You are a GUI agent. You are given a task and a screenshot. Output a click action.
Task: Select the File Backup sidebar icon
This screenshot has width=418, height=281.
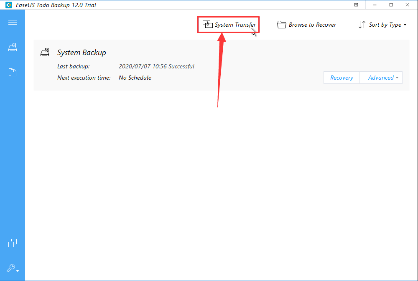(13, 72)
